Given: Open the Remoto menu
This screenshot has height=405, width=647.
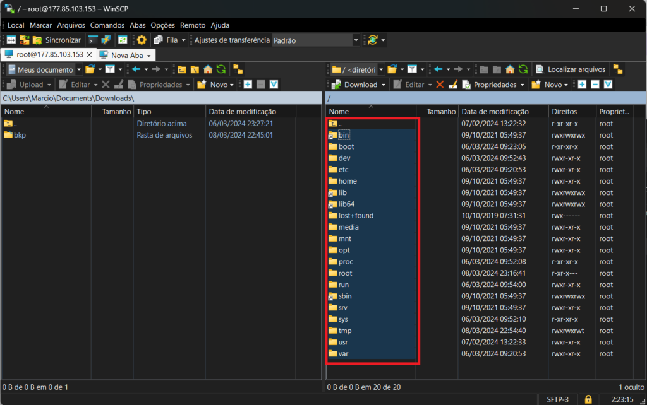Looking at the screenshot, I should (x=193, y=25).
